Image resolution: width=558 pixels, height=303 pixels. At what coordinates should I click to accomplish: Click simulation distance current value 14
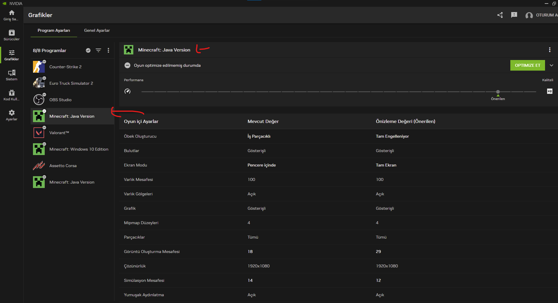(x=250, y=280)
